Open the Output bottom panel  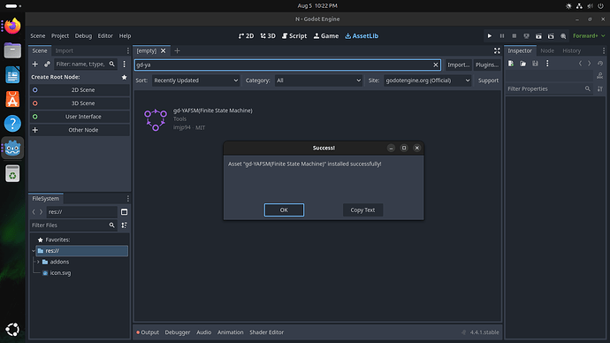click(x=148, y=332)
